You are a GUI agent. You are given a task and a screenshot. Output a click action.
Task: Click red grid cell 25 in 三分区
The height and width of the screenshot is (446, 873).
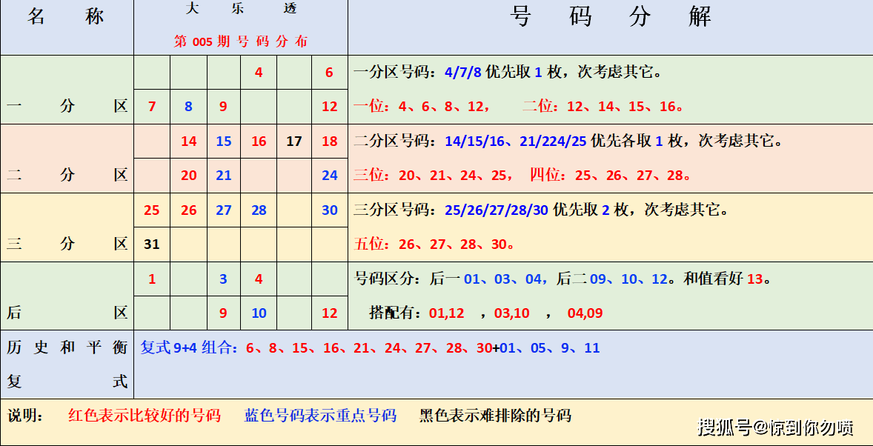click(x=151, y=210)
